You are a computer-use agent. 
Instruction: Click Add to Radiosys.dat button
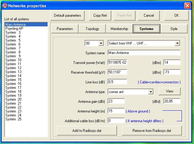tap(87, 131)
